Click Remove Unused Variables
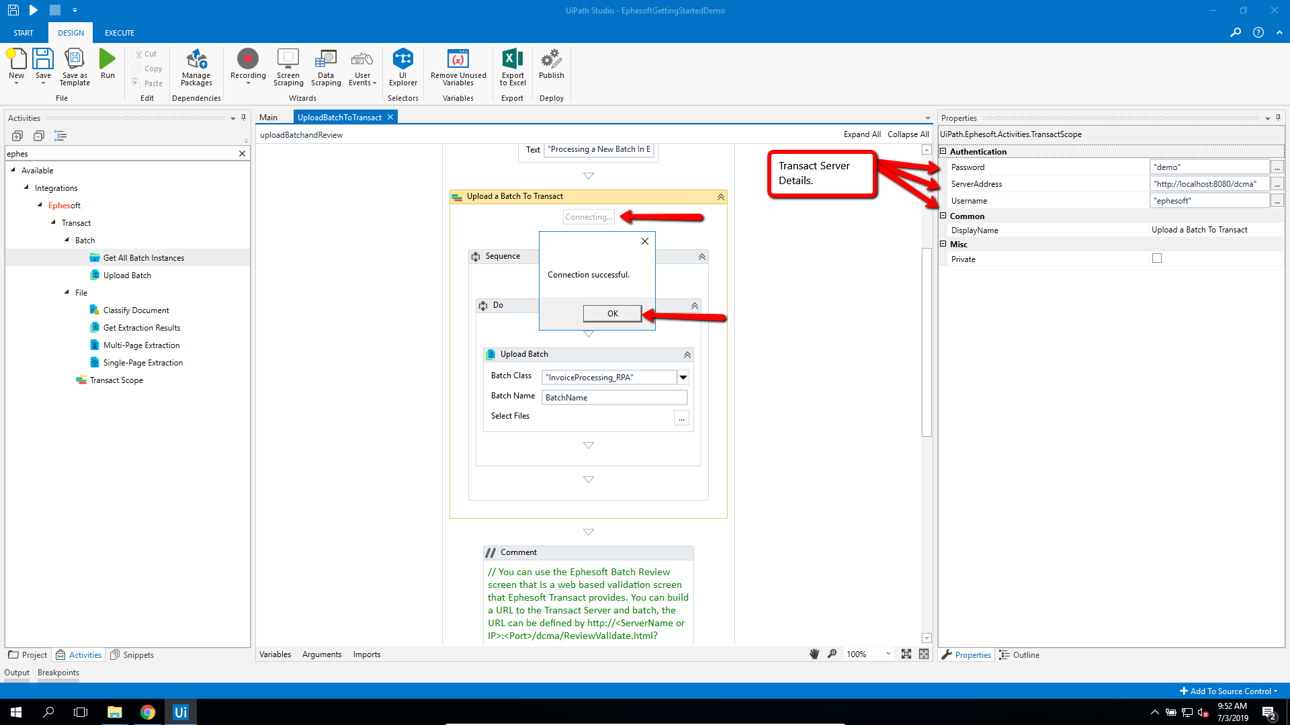 [x=458, y=67]
